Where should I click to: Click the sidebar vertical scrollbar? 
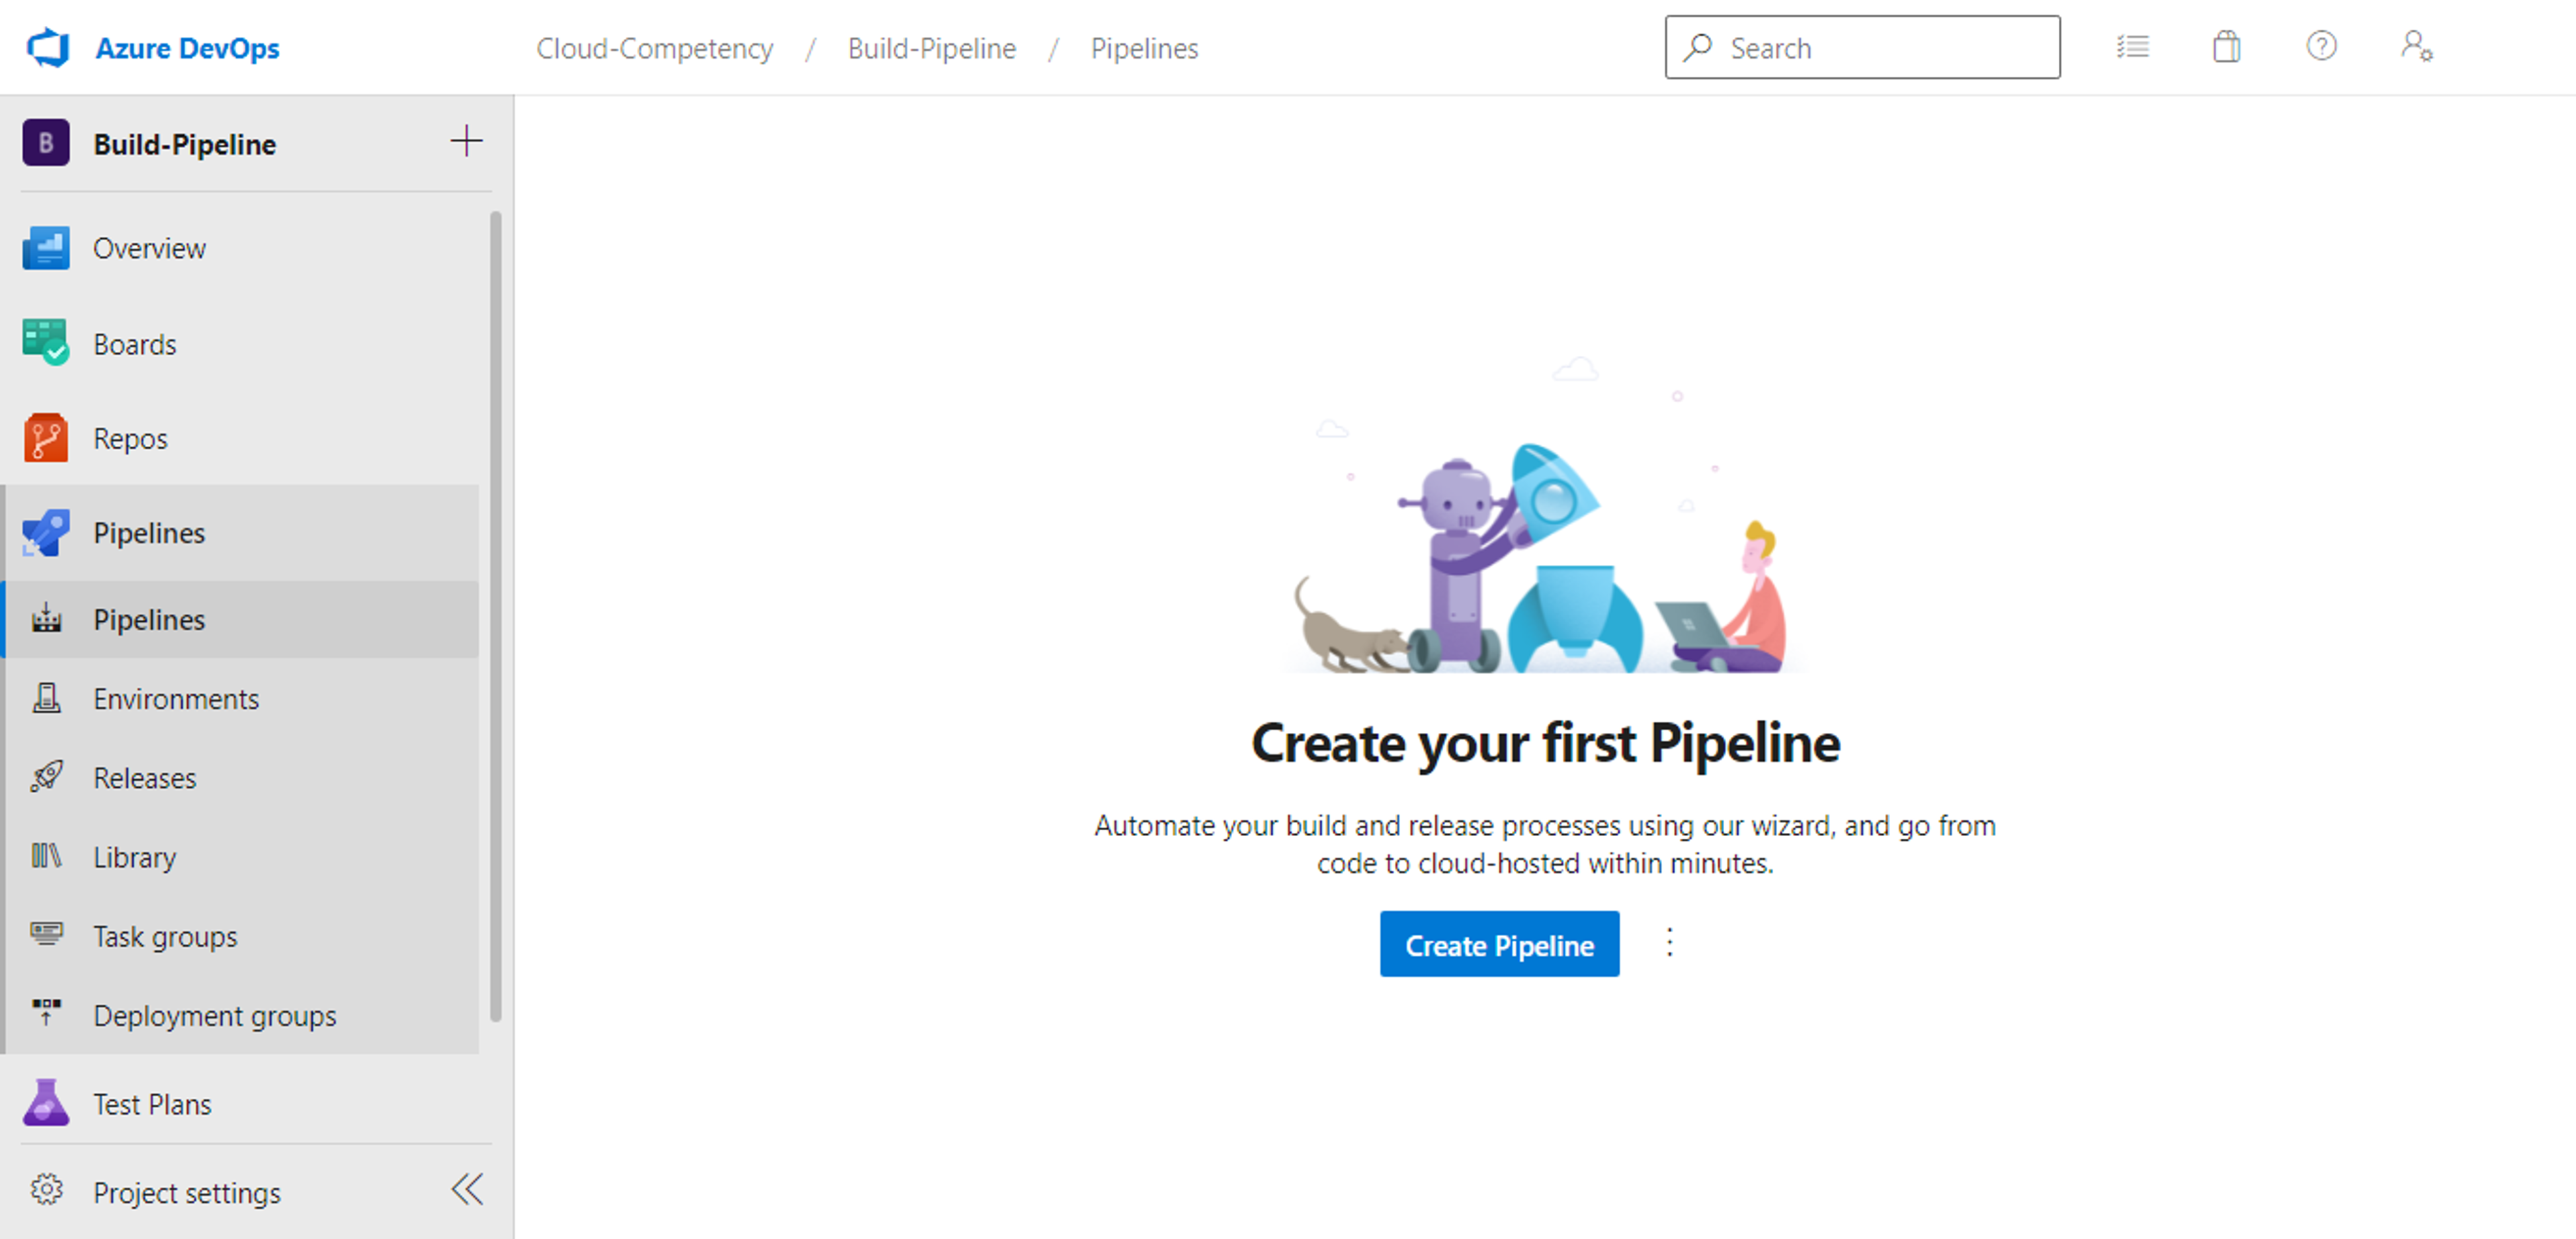click(495, 616)
